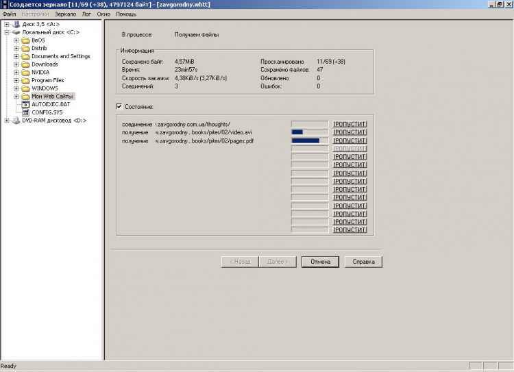Click the disabled Далее button
Image resolution: width=514 pixels, height=372 pixels.
click(278, 262)
